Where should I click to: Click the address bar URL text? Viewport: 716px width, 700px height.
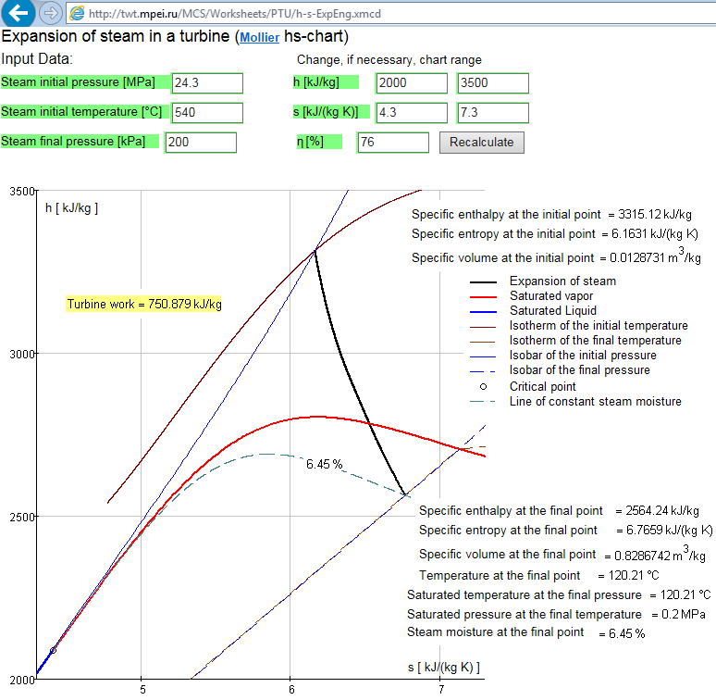235,14
